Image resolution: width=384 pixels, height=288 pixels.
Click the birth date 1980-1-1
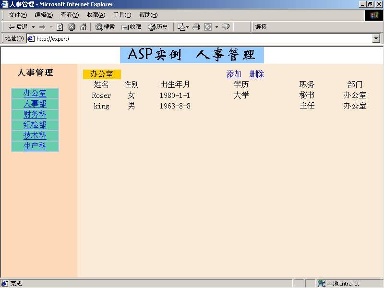175,95
